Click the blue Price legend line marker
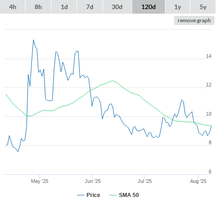The height and width of the screenshot is (207, 216). tap(81, 195)
